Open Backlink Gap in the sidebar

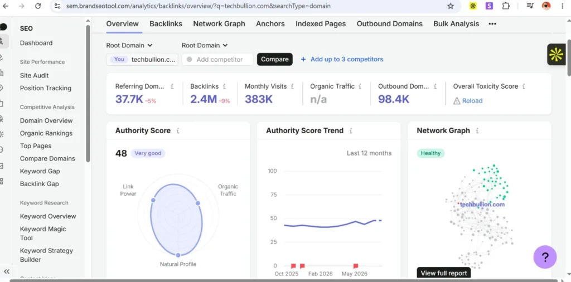click(40, 184)
